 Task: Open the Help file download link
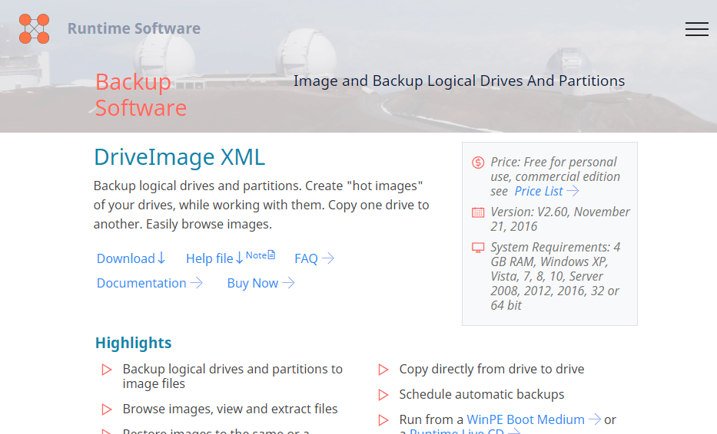pos(214,258)
